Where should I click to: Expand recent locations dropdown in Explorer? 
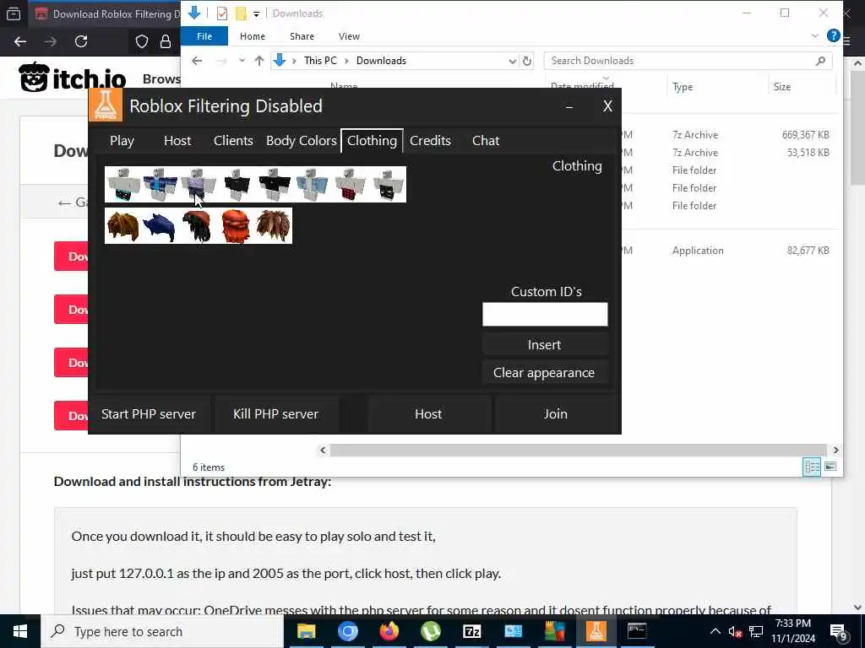coord(242,61)
